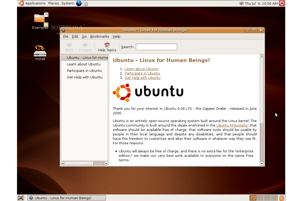Open the Places menu
Image resolution: width=302 pixels, height=201 pixels.
coord(53,3)
